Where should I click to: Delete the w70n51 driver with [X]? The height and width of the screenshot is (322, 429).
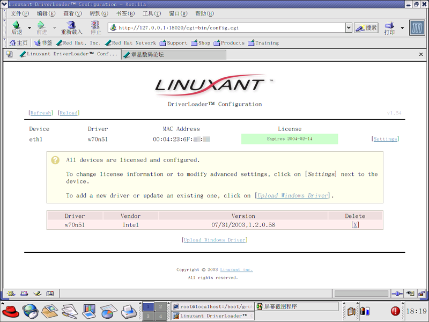point(355,225)
